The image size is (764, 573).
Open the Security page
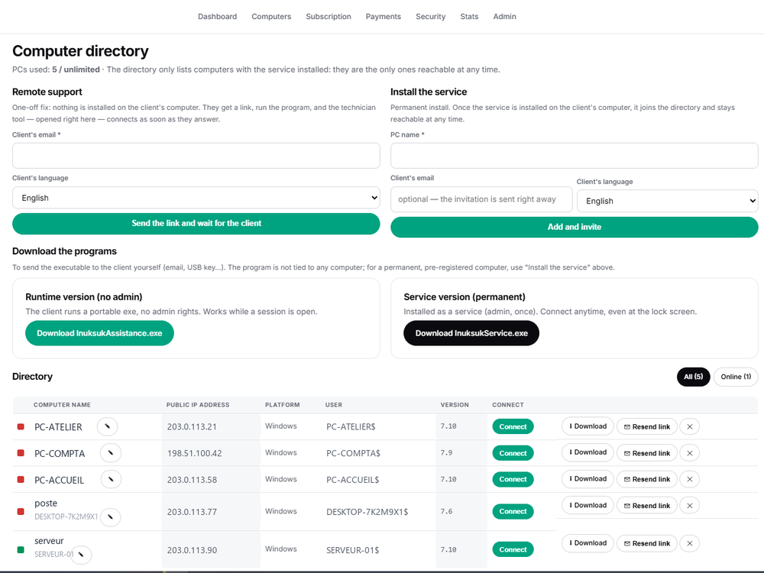point(431,17)
